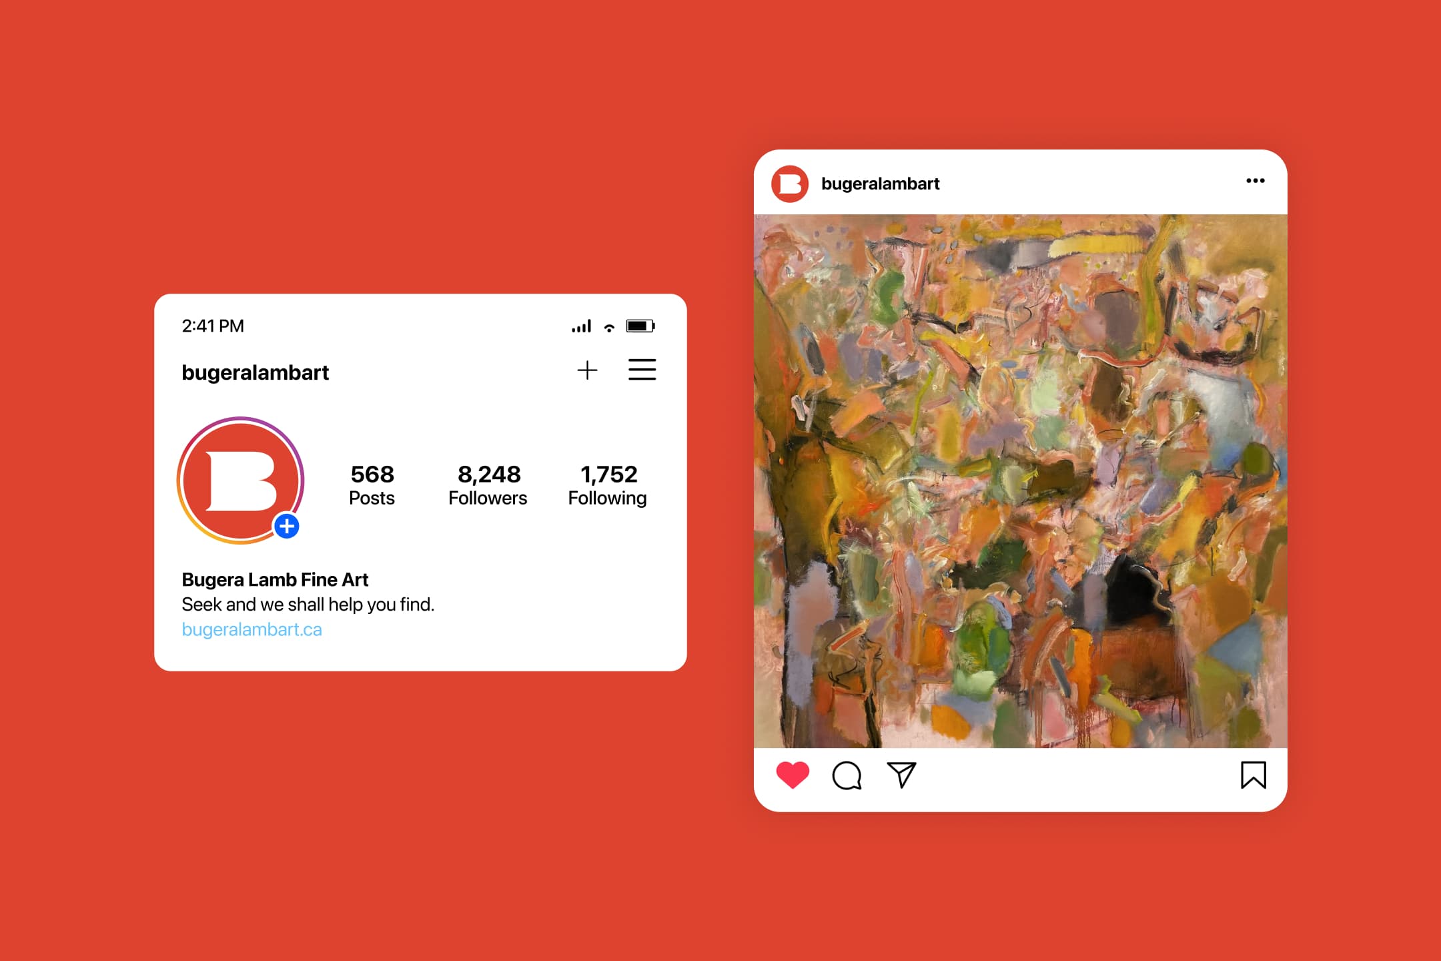Tap the cellular signal bars icon

point(581,326)
